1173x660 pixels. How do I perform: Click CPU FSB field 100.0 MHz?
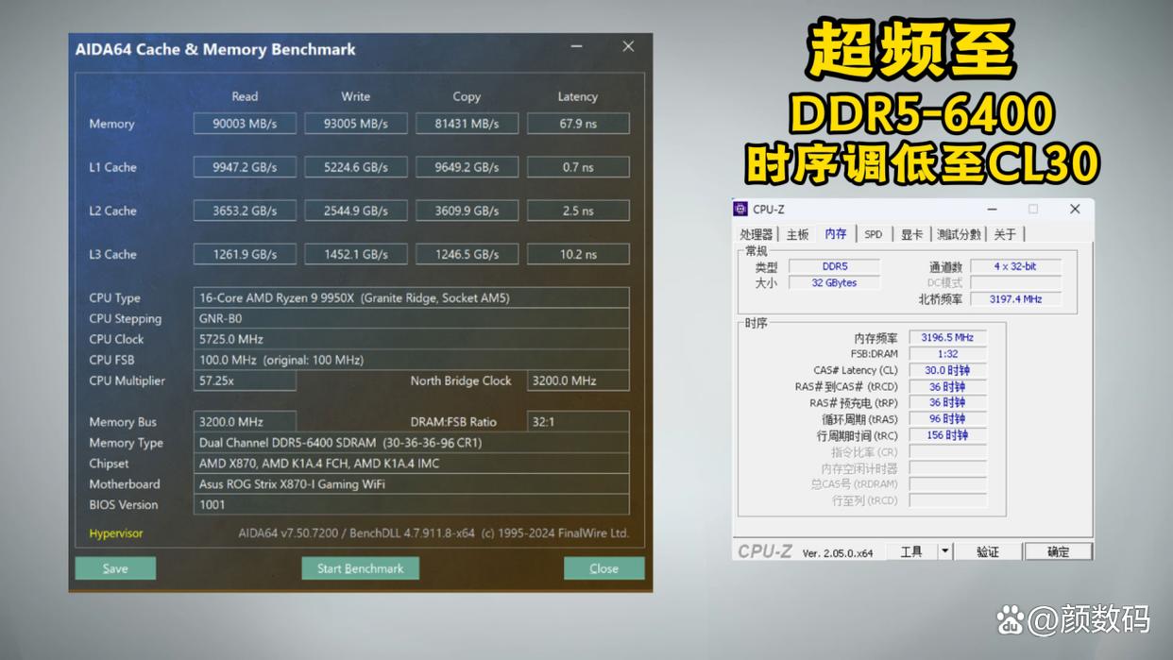tap(412, 360)
